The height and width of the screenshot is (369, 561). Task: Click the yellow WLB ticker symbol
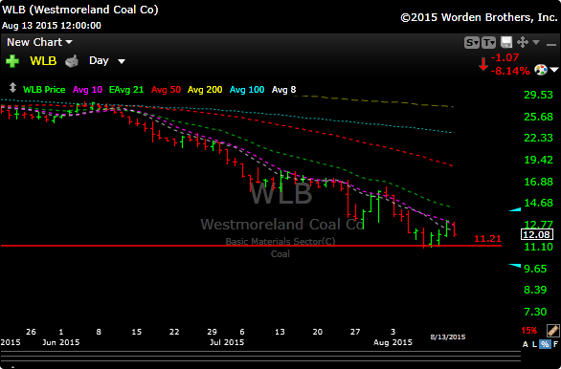(43, 61)
